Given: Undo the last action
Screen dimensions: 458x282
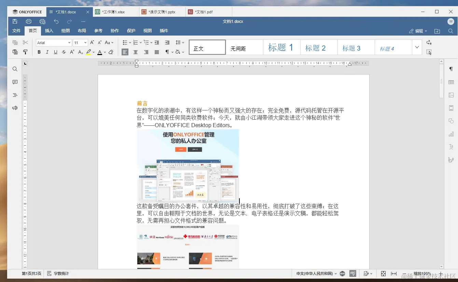Looking at the screenshot, I should pos(56,22).
